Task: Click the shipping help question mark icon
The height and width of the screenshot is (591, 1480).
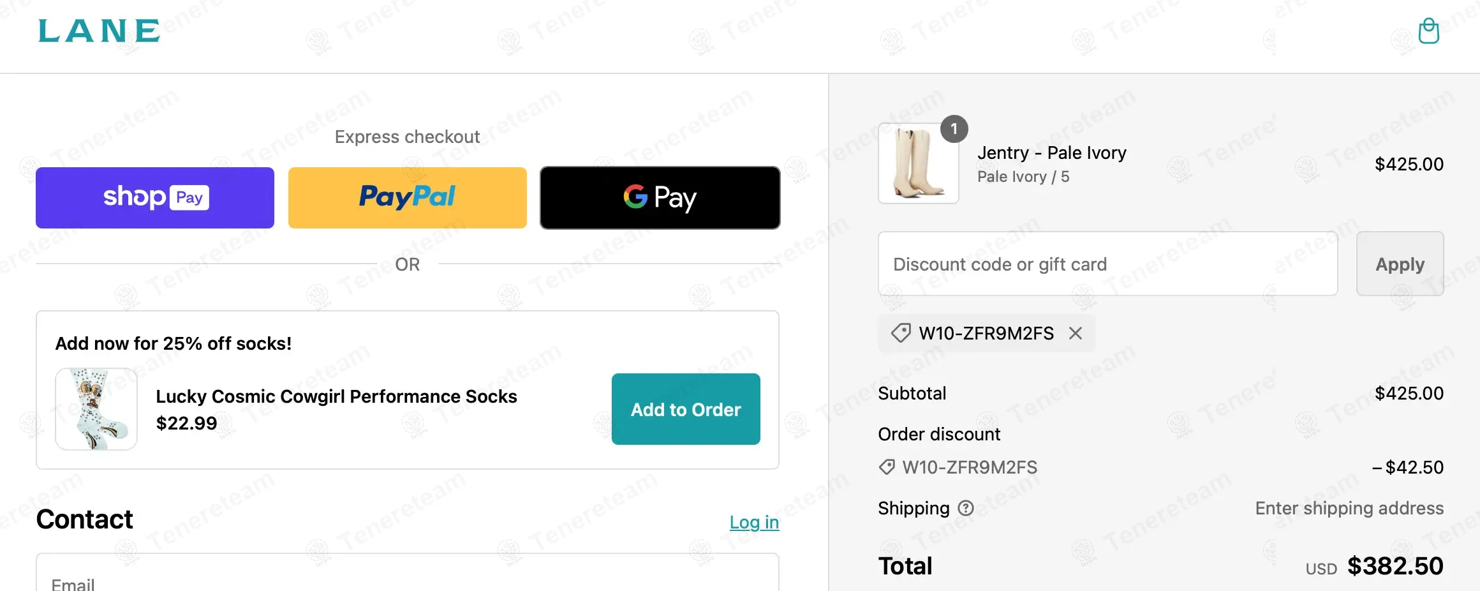Action: pos(966,508)
